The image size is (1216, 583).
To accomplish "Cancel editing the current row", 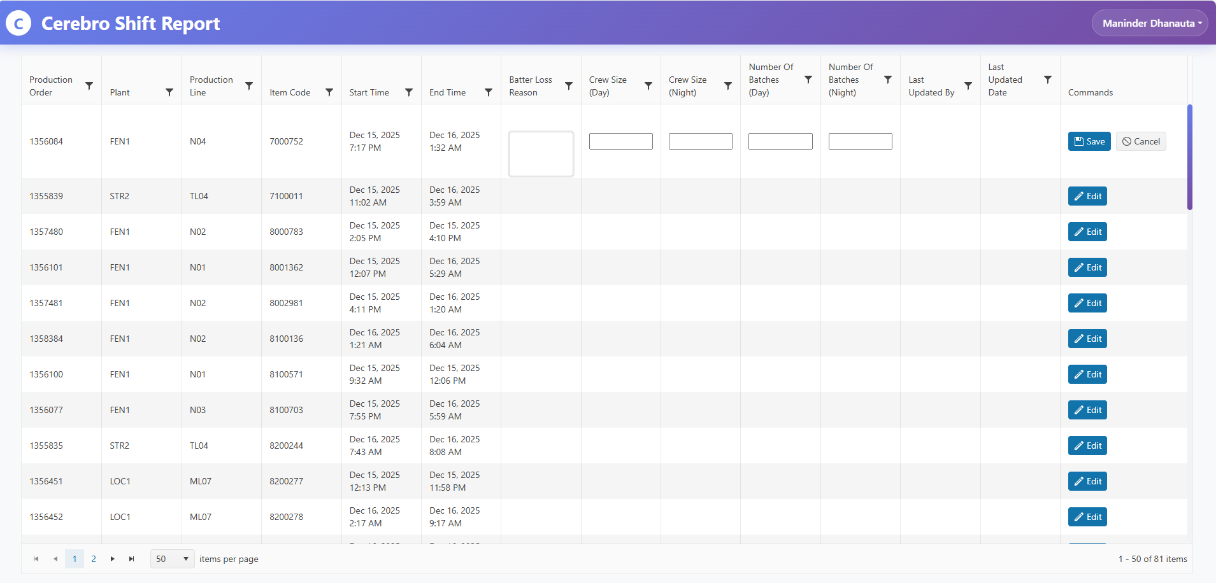I will pyautogui.click(x=1141, y=141).
